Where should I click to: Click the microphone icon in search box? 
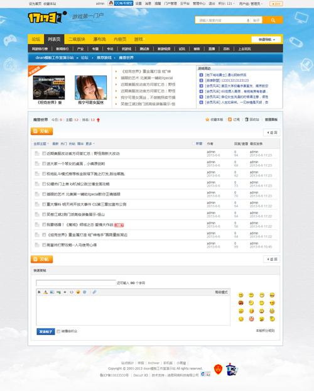(x=248, y=21)
